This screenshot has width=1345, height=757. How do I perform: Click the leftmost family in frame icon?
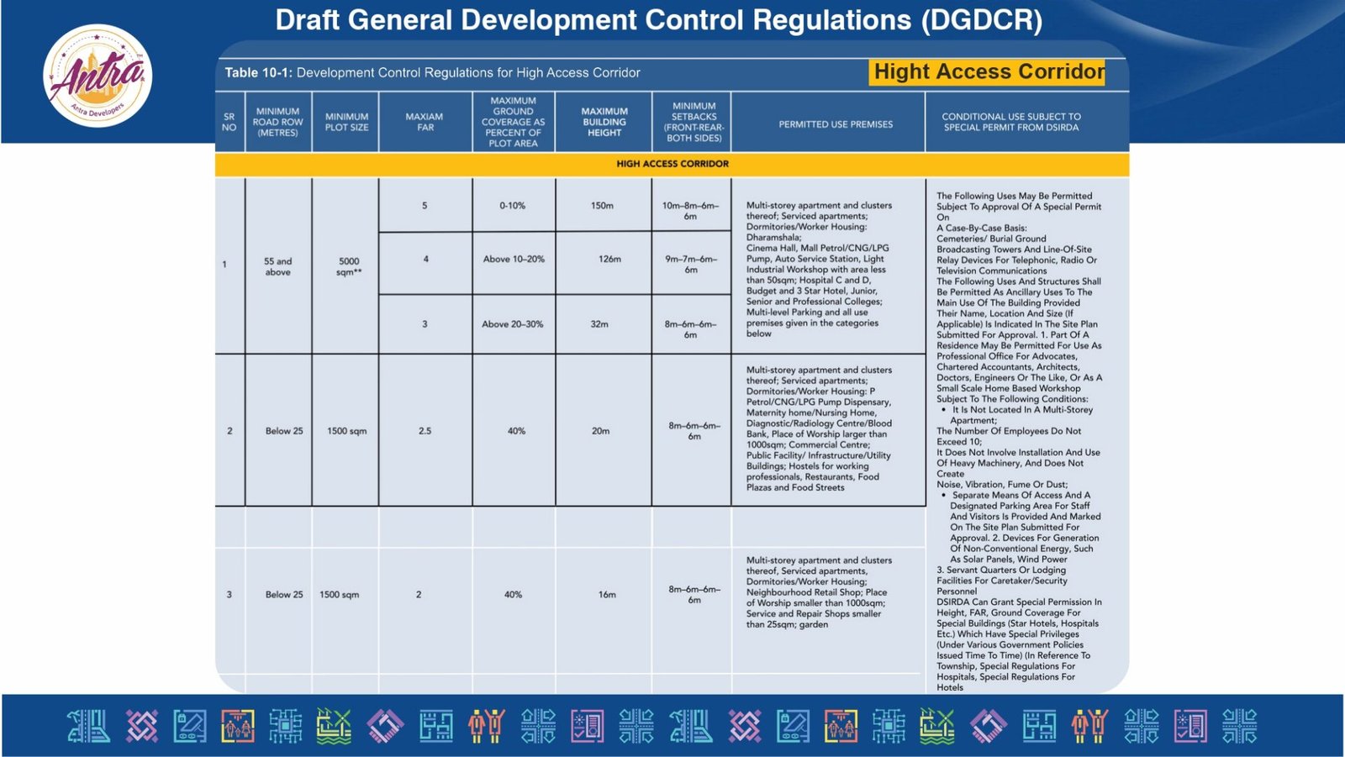[238, 726]
